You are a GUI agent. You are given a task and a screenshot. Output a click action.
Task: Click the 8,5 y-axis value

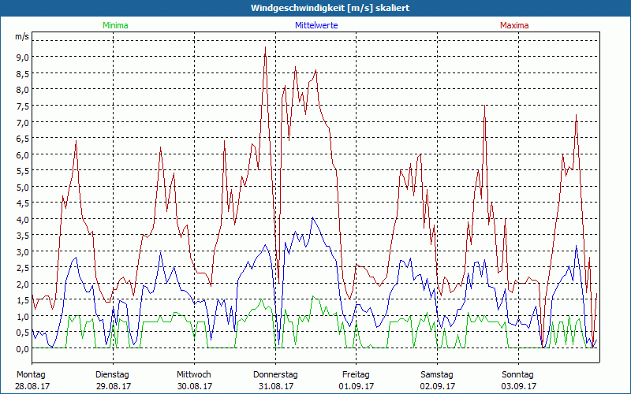[23, 73]
